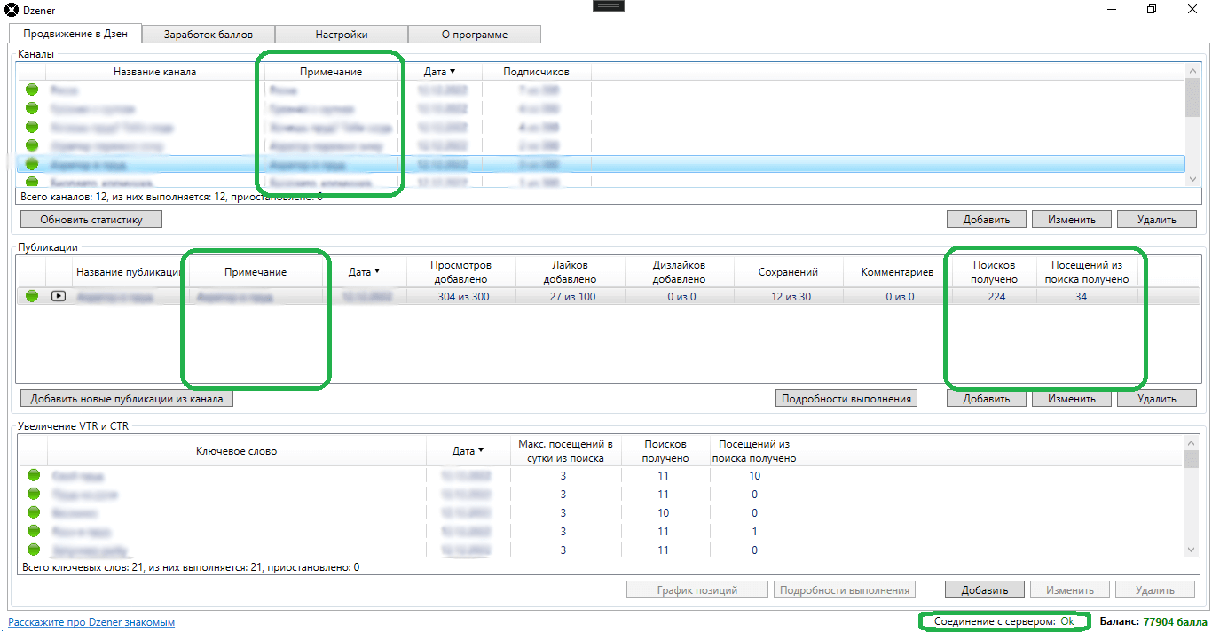This screenshot has height=632, width=1212.
Task: Click the 34 search visits cell
Action: click(x=1081, y=297)
